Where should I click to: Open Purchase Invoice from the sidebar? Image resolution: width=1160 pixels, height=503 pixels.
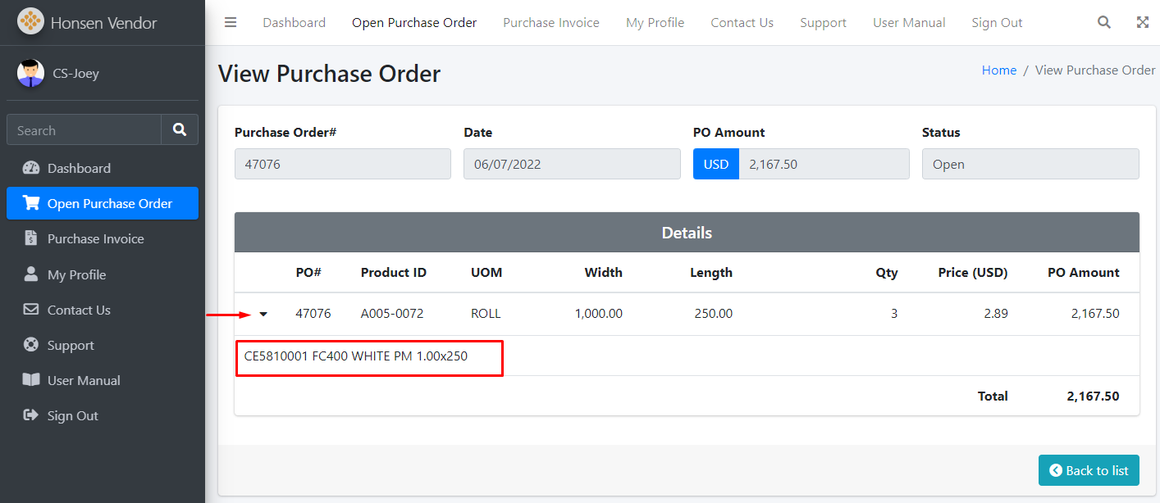click(103, 238)
